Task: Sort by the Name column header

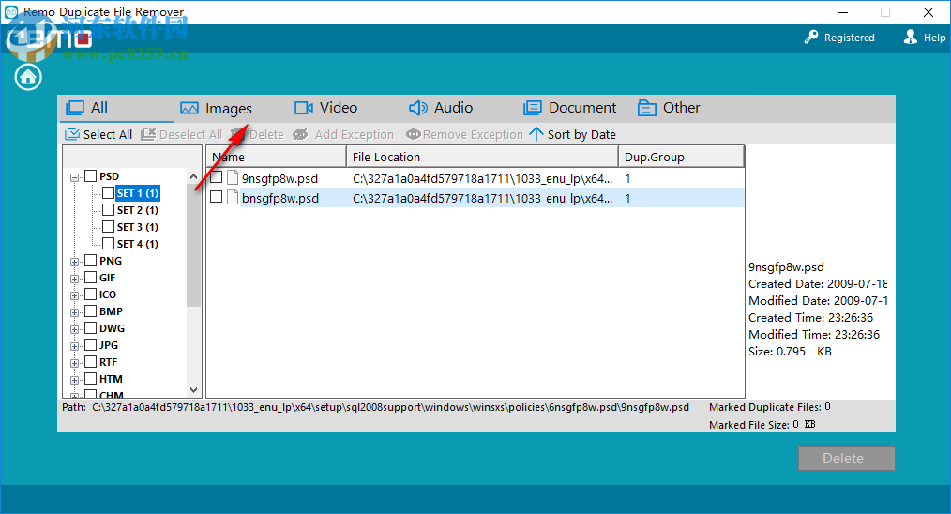Action: coord(276,158)
